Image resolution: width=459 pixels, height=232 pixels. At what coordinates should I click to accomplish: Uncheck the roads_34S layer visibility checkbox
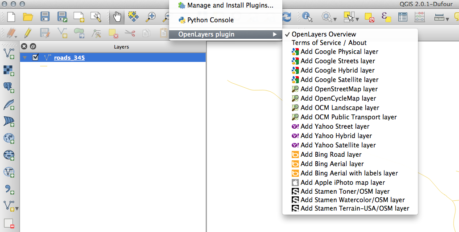tap(35, 57)
